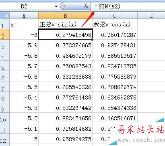Select row 5 header

[5, 66]
